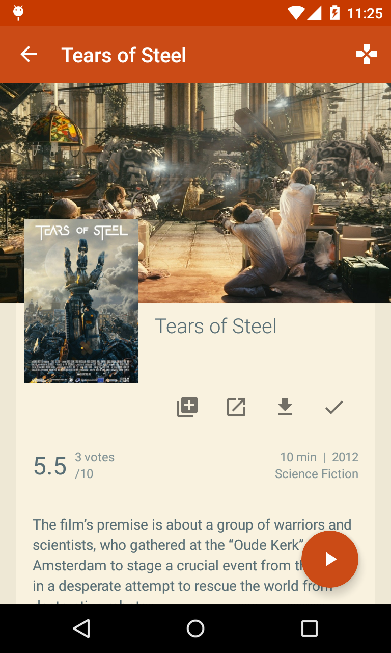Tap the movie title beside the poster
Viewport: 391px width, 653px height.
[216, 326]
